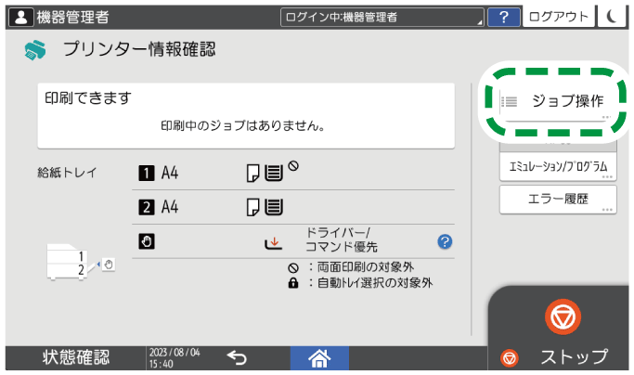Return to the home screen
The width and height of the screenshot is (634, 375).
pos(319,358)
